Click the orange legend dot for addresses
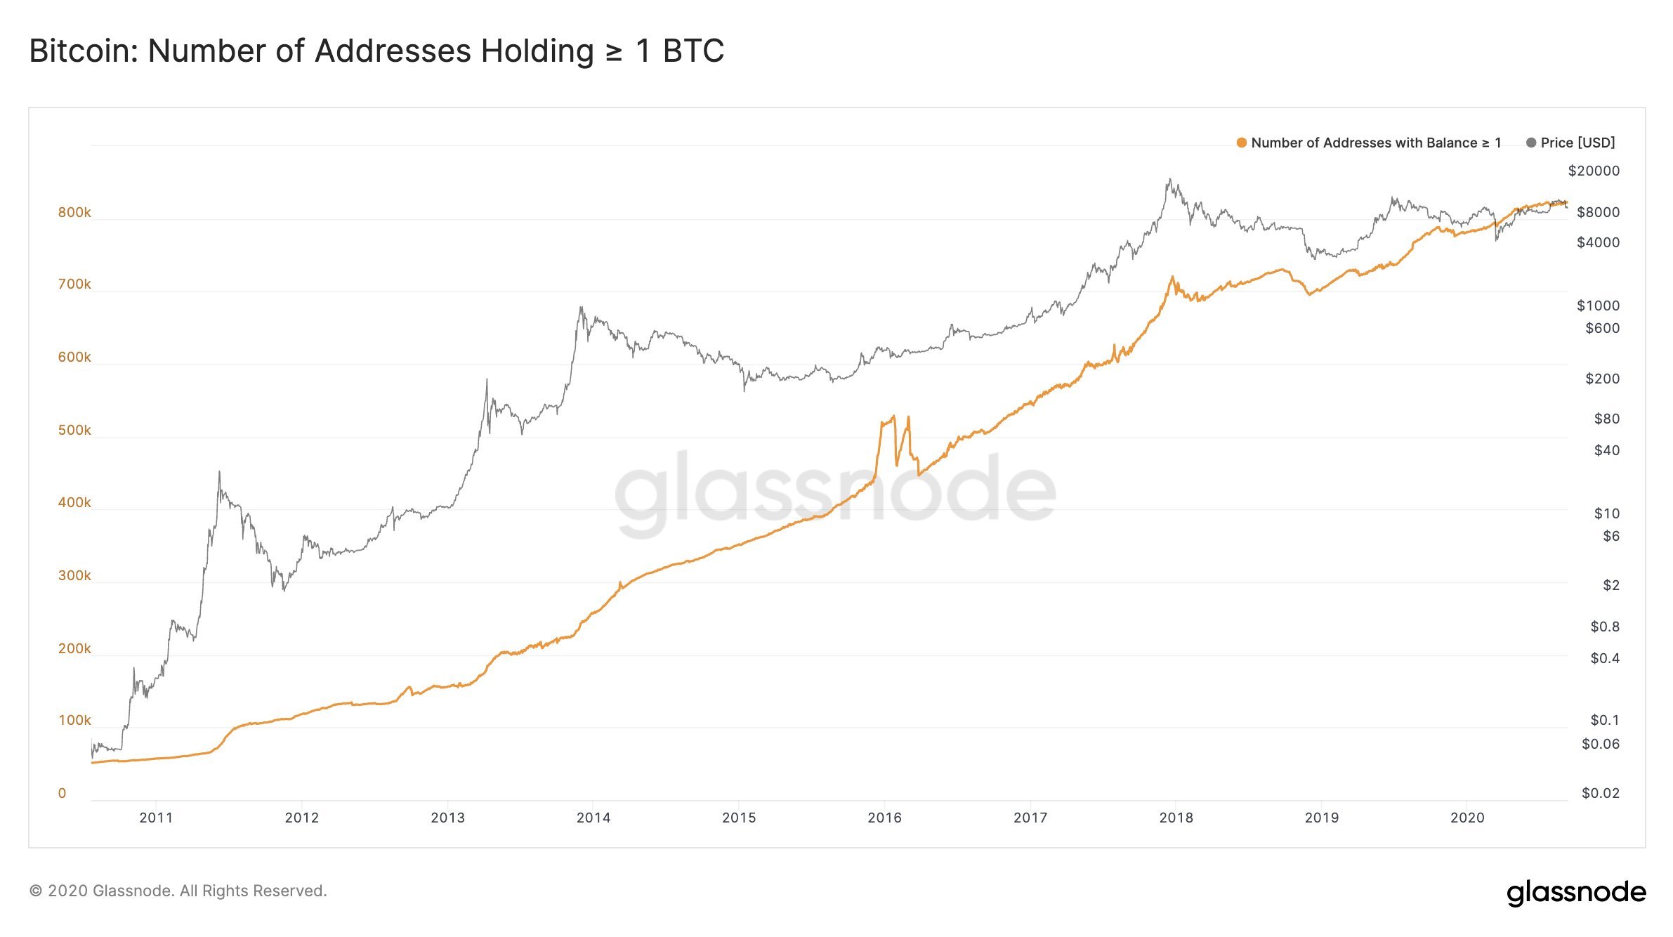 click(x=1241, y=143)
